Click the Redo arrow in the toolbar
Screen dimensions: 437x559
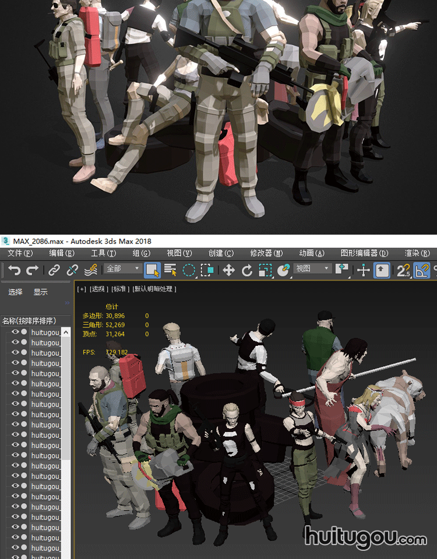pyautogui.click(x=33, y=270)
